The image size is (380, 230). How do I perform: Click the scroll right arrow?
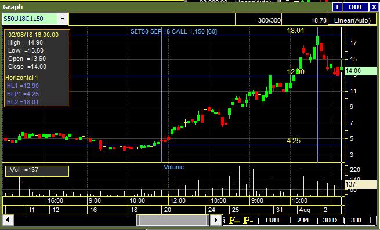(x=216, y=220)
